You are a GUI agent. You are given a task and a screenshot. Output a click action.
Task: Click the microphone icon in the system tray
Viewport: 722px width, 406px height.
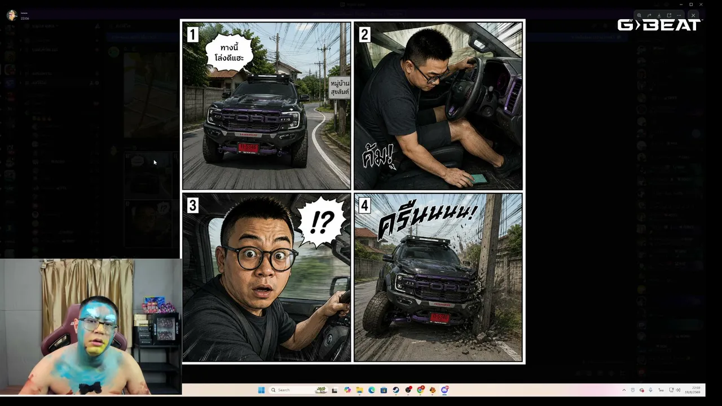coord(650,390)
